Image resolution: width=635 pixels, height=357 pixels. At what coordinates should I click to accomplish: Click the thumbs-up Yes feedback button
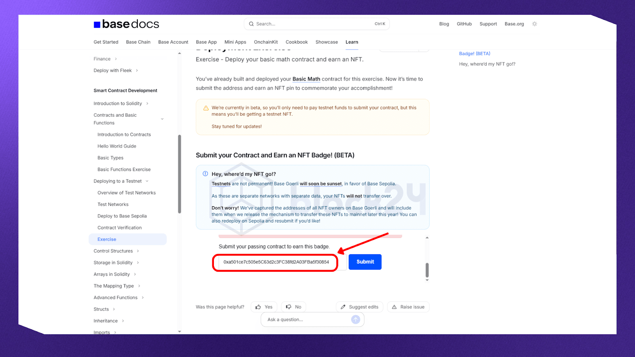(x=264, y=307)
